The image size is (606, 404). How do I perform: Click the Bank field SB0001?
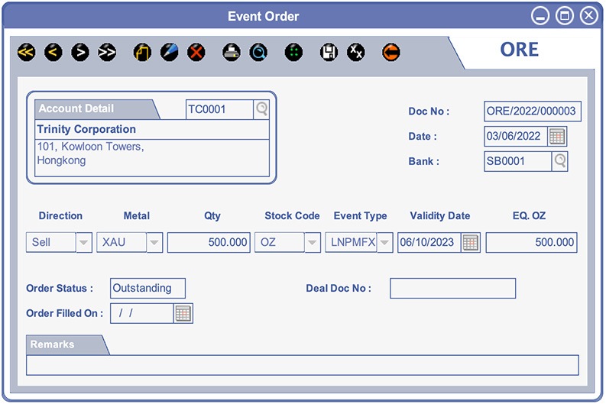point(517,161)
